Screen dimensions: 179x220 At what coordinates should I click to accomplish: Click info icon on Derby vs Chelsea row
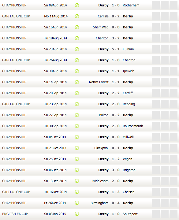[x=77, y=192]
